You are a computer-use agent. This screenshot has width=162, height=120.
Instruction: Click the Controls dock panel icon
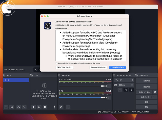pos(136,75)
